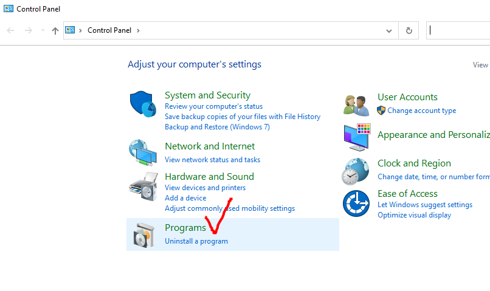
Task: Open Clock and Region category
Action: tap(414, 163)
